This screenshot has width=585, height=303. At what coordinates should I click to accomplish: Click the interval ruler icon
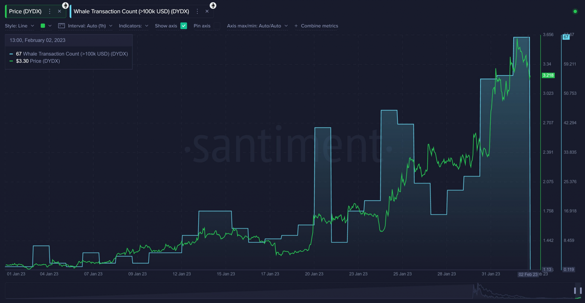point(61,26)
